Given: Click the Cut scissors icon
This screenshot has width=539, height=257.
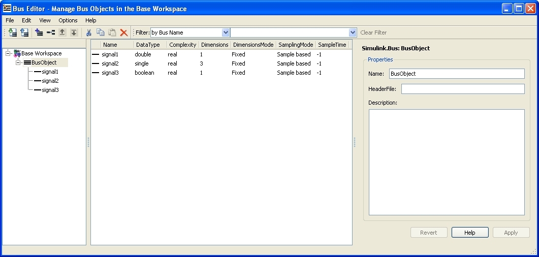Looking at the screenshot, I should [x=89, y=33].
